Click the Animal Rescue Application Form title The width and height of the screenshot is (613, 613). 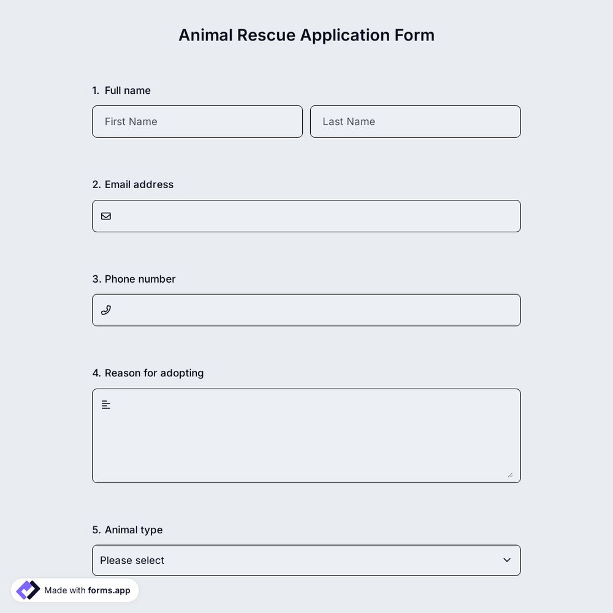[x=306, y=35]
